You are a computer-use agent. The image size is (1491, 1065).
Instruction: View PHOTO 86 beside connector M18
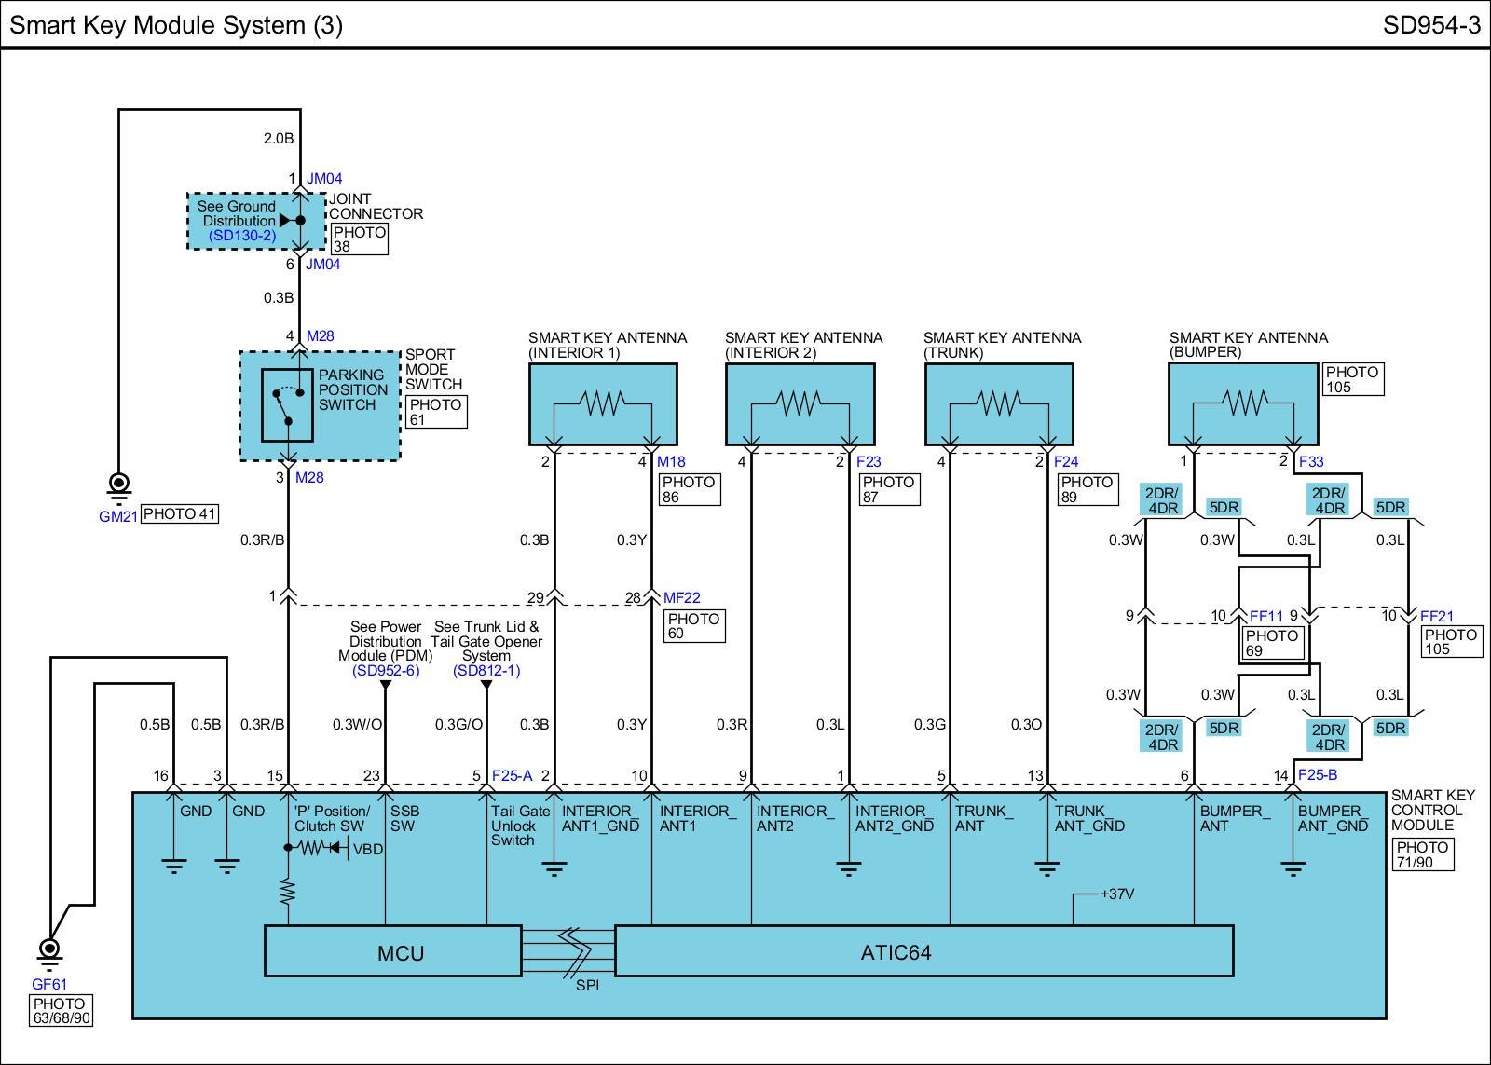tap(689, 489)
